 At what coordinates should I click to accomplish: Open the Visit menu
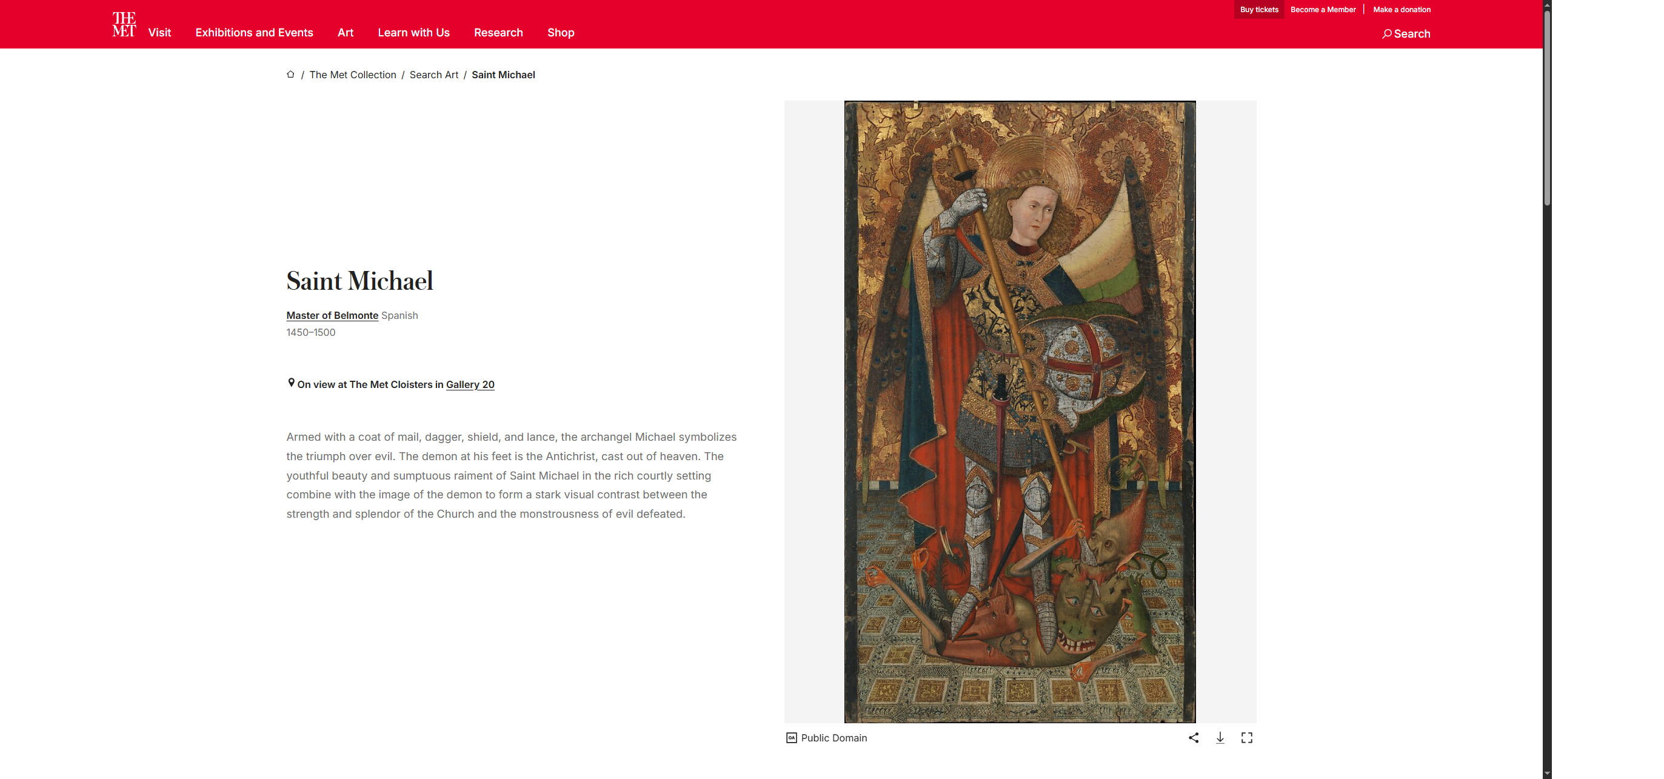(x=159, y=32)
